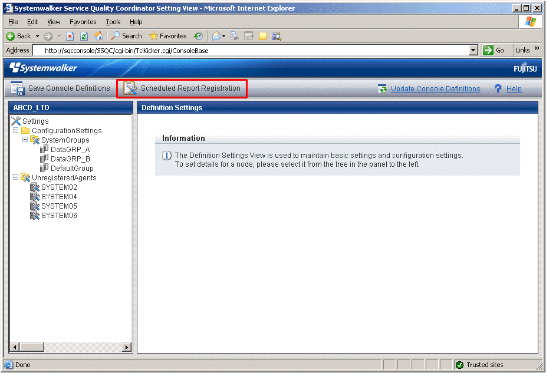The image size is (546, 373).
Task: Collapse the SystemGroups node
Action: [x=25, y=140]
